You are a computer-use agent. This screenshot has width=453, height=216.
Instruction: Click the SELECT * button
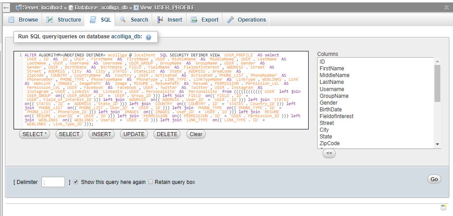point(35,134)
